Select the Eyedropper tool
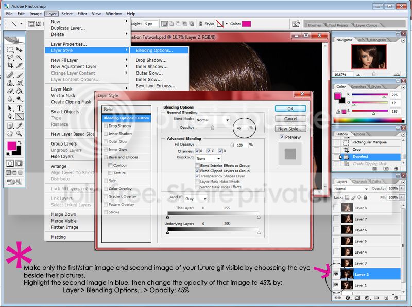The height and width of the screenshot is (307, 412). [x=19, y=126]
